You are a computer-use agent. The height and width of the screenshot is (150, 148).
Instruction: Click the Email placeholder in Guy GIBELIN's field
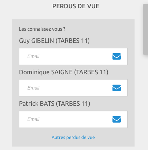(33, 56)
